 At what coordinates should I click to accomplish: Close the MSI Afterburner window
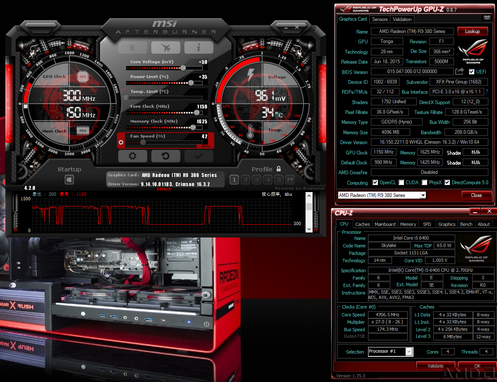click(x=297, y=27)
